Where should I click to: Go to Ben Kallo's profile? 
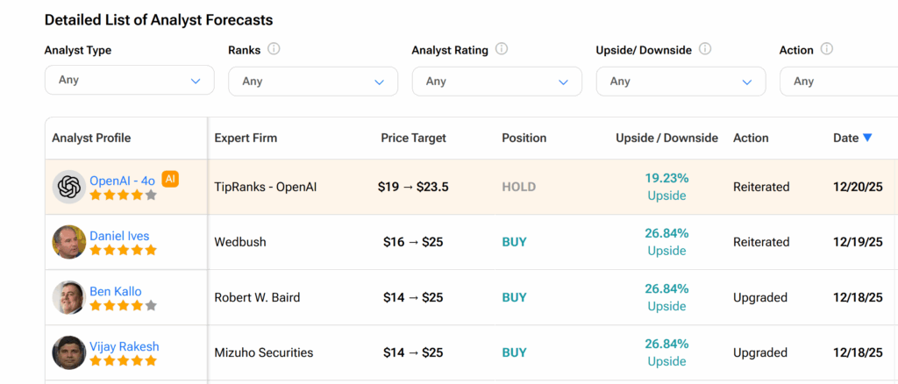tap(115, 291)
